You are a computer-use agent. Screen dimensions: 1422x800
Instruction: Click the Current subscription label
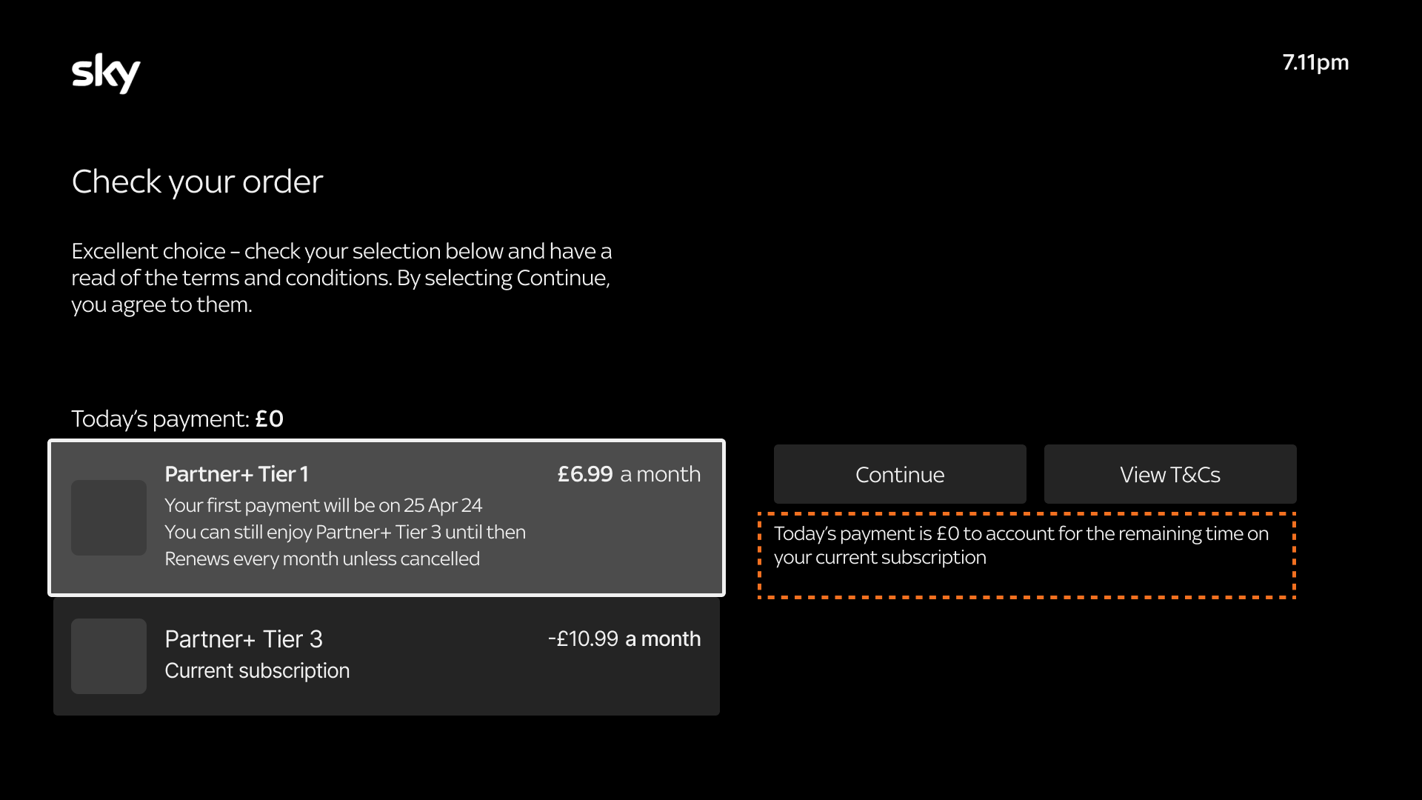click(x=257, y=670)
